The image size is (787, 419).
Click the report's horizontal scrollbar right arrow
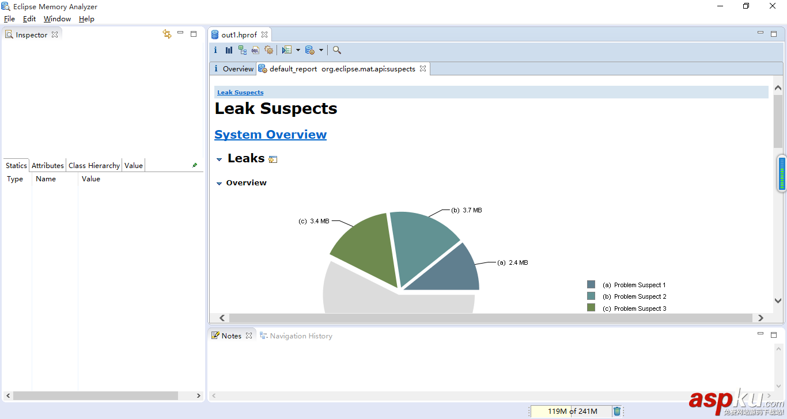coord(760,318)
